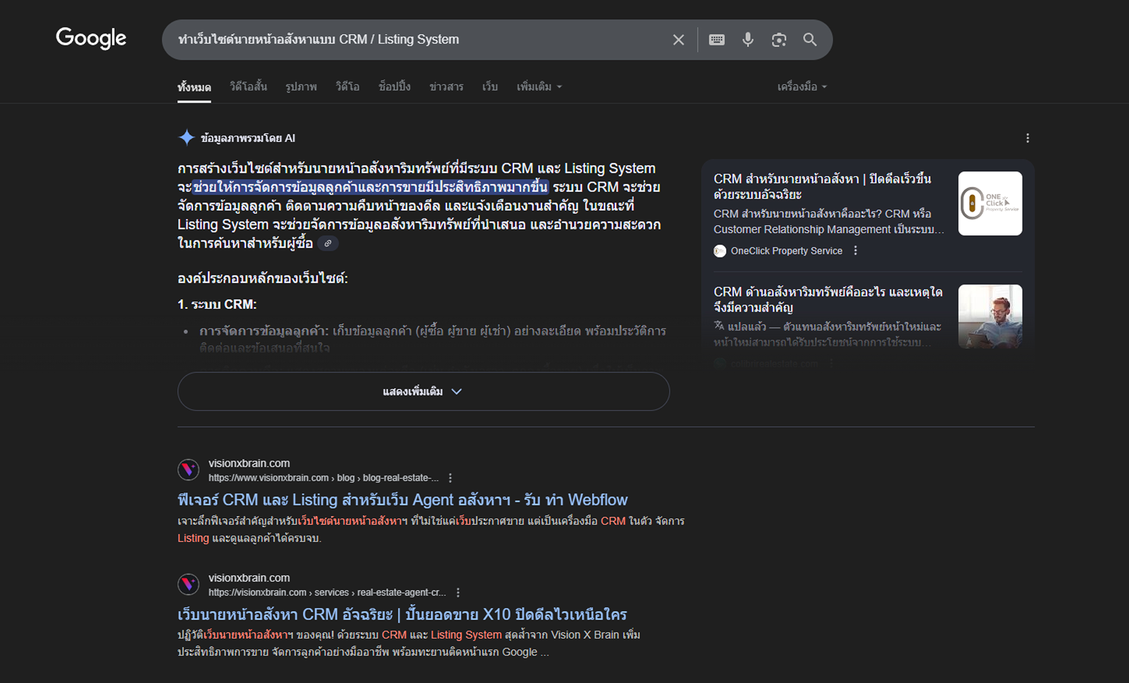Screen dimensions: 1129x683
Task: Clear the search query with the X icon
Action: pos(679,40)
